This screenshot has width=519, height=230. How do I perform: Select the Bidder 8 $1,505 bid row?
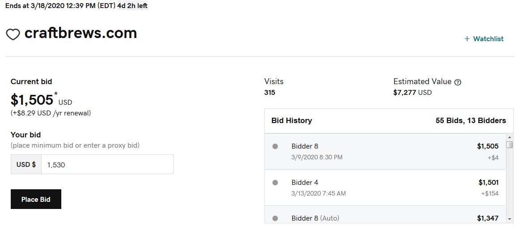click(x=385, y=152)
